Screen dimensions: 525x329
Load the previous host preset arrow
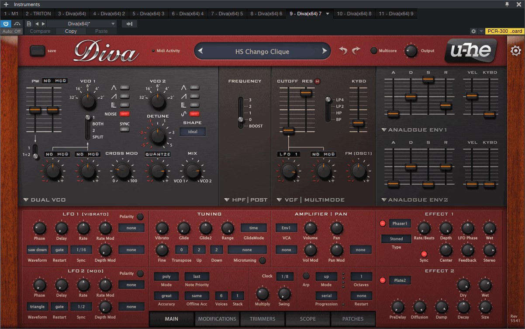37,24
